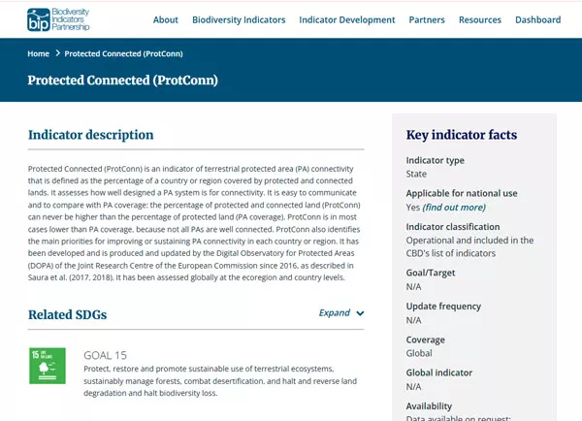The height and width of the screenshot is (421, 582).
Task: Click the find out more link
Action: [x=454, y=207]
